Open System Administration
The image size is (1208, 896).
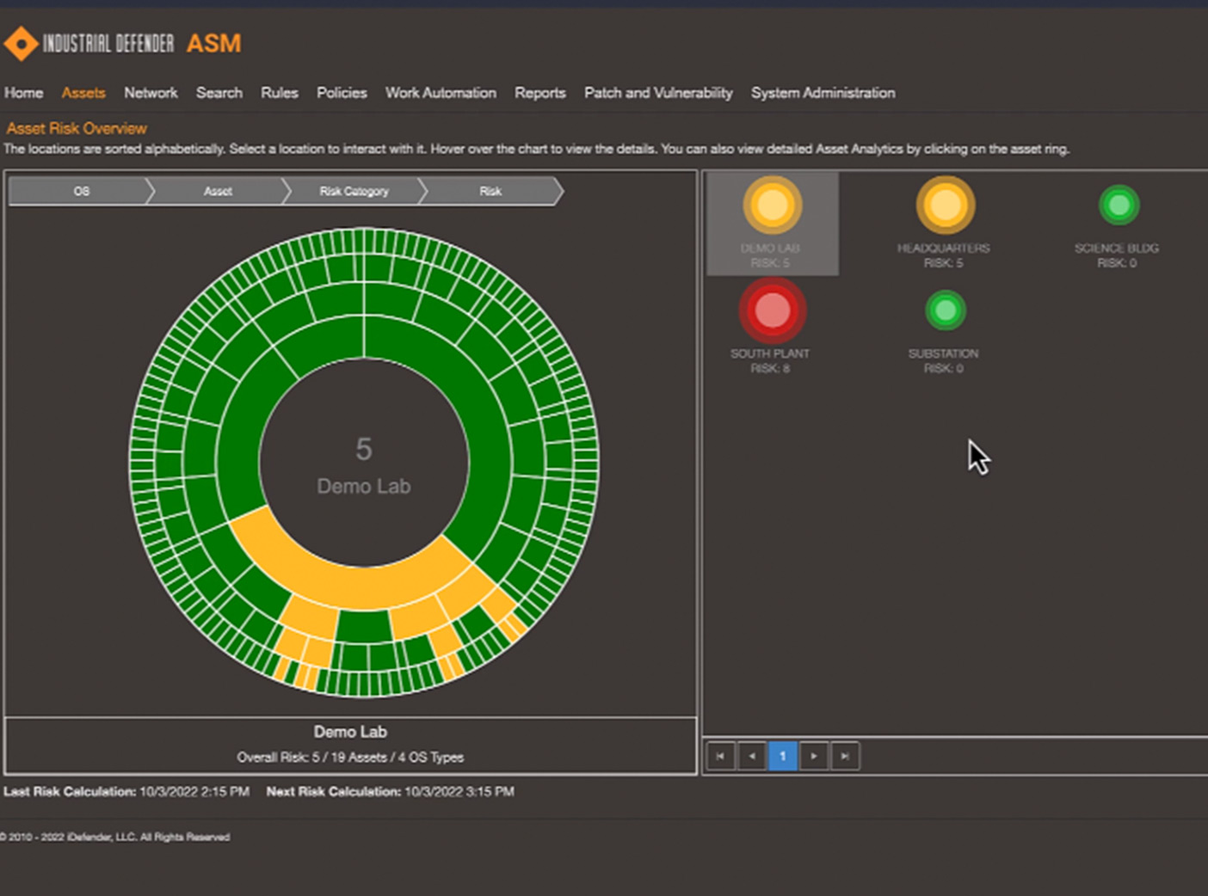823,93
